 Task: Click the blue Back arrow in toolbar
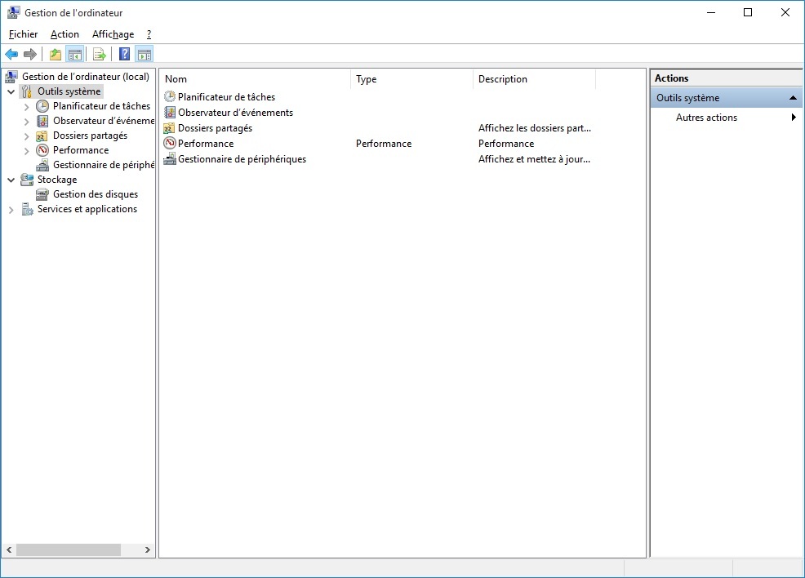(x=11, y=54)
